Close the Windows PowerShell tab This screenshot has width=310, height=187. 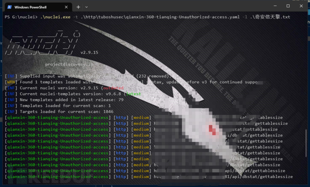pyautogui.click(x=66, y=7)
